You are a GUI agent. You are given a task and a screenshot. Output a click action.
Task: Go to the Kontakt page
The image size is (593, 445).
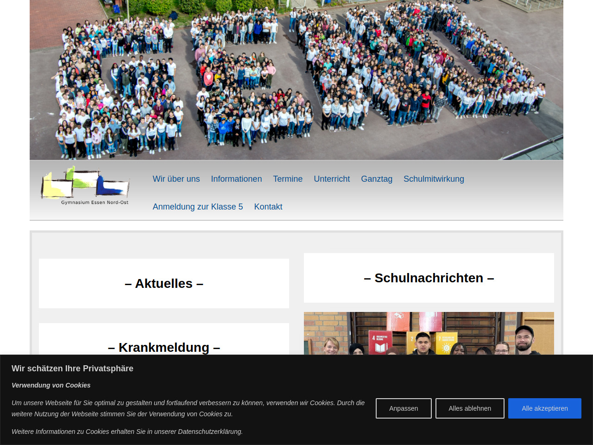coord(268,207)
